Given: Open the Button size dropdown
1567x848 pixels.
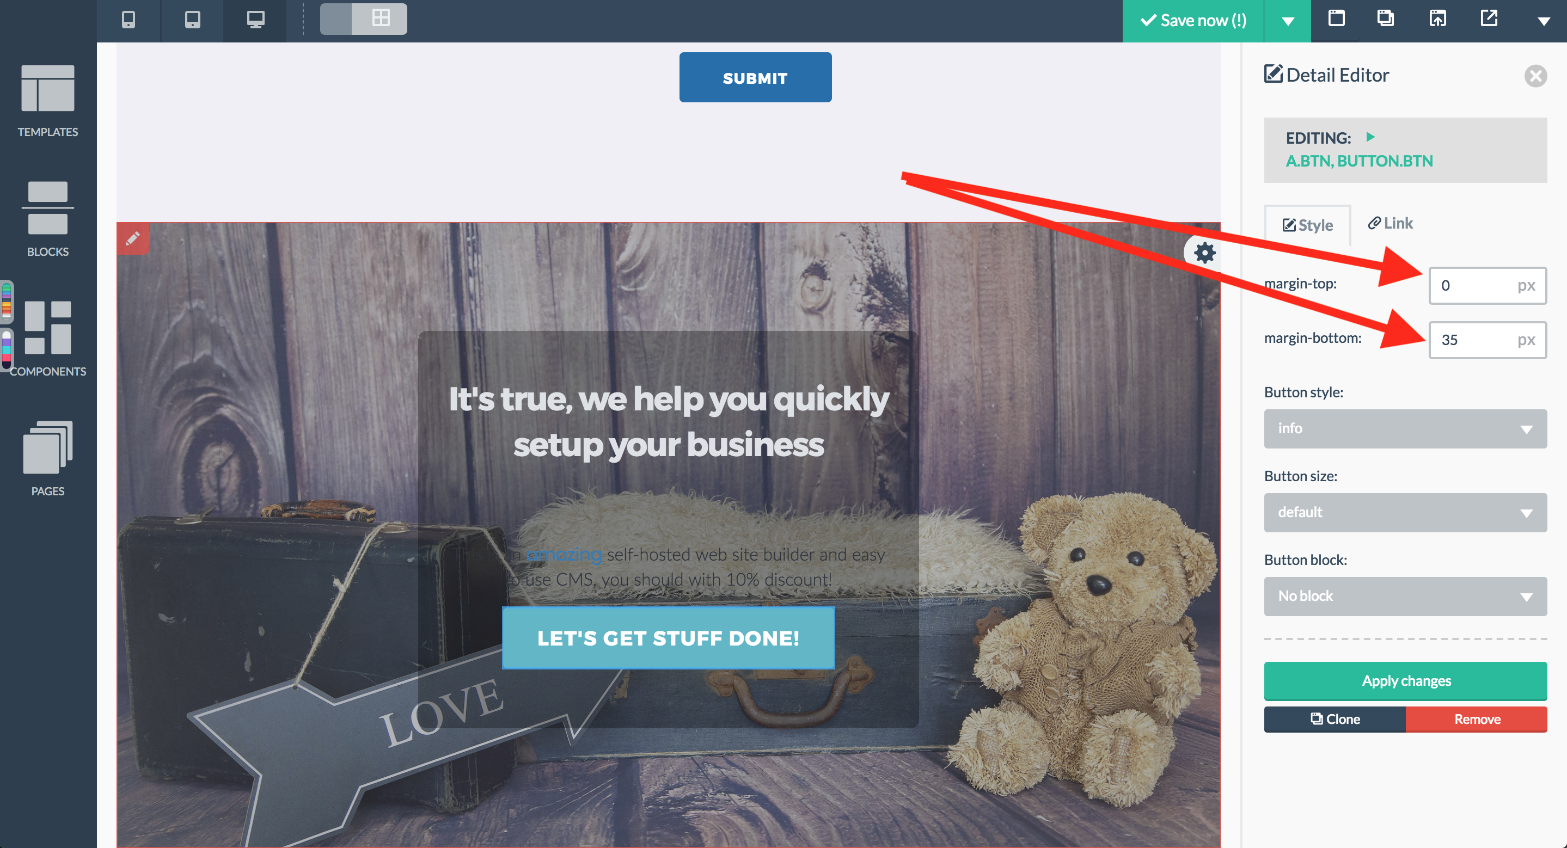Looking at the screenshot, I should 1405,513.
